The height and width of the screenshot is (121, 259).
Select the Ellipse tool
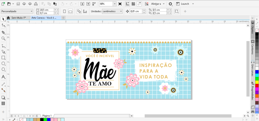3,63
